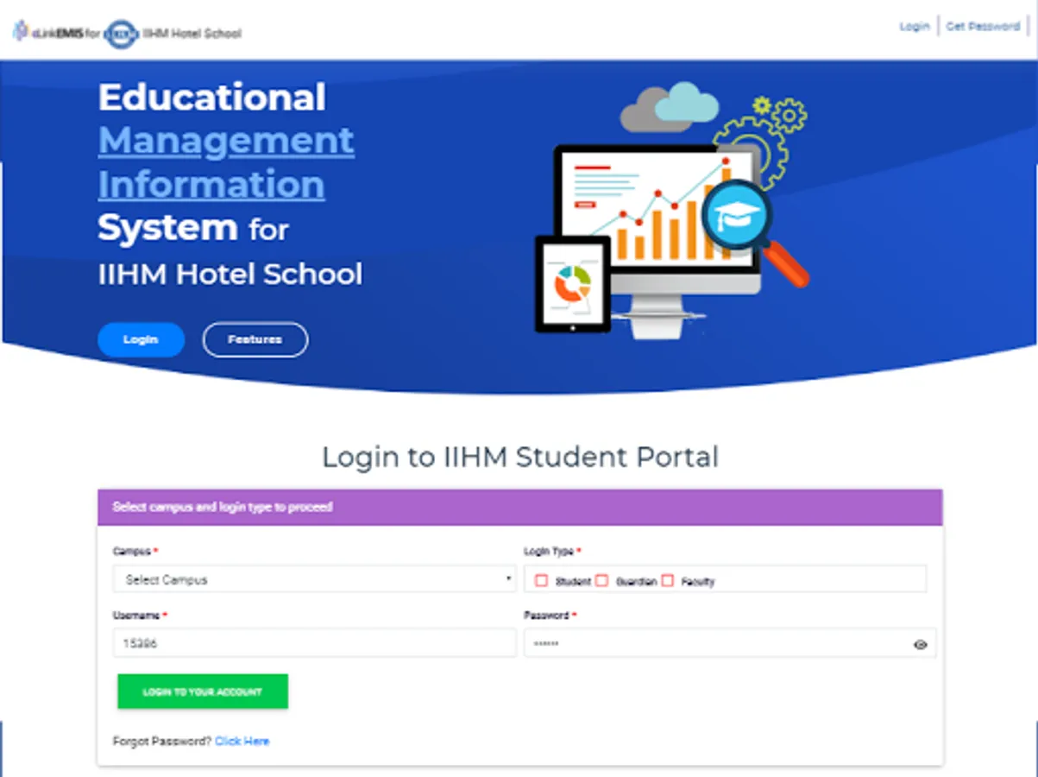This screenshot has width=1038, height=777.
Task: Click the cloud graphic in hero
Action: point(669,106)
